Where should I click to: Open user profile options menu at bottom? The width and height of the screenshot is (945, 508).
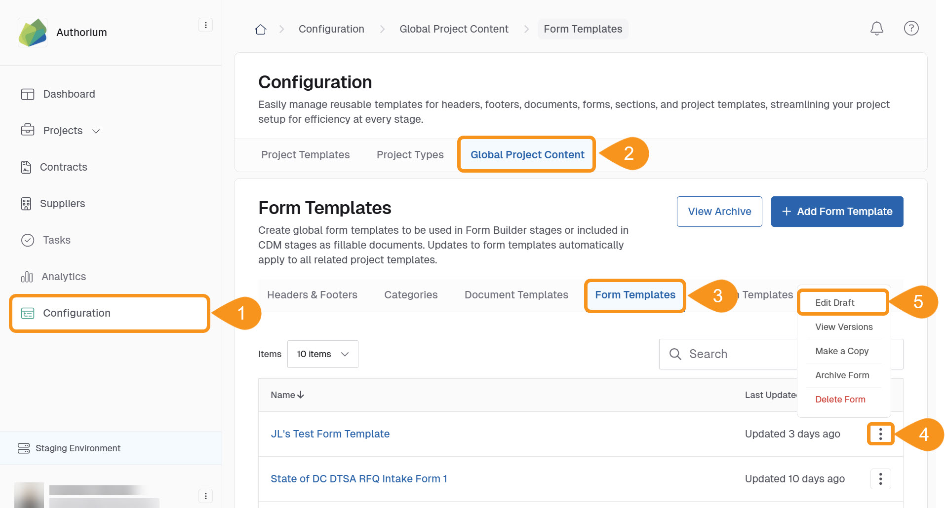click(x=205, y=496)
